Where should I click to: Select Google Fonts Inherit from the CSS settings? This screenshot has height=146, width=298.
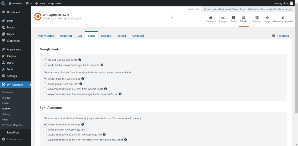pyautogui.click(x=45, y=79)
